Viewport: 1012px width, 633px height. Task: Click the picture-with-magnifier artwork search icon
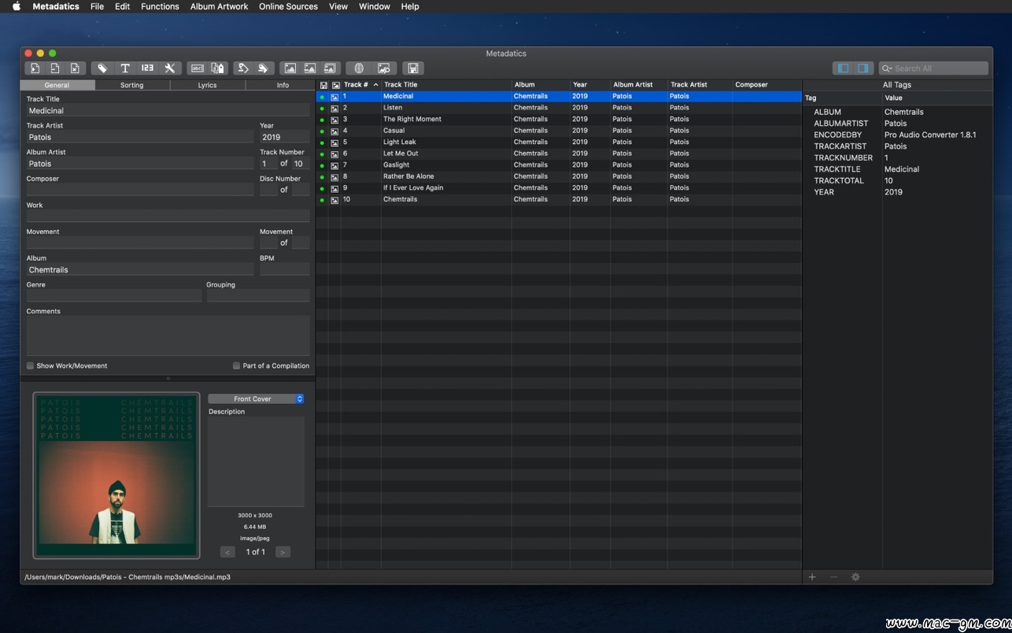pos(384,68)
